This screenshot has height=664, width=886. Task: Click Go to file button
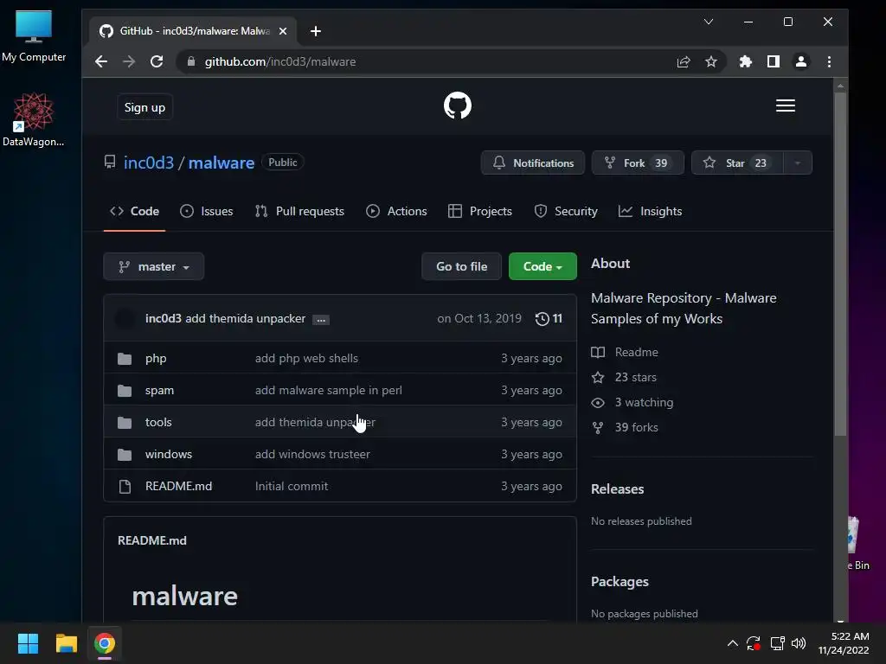(x=462, y=266)
